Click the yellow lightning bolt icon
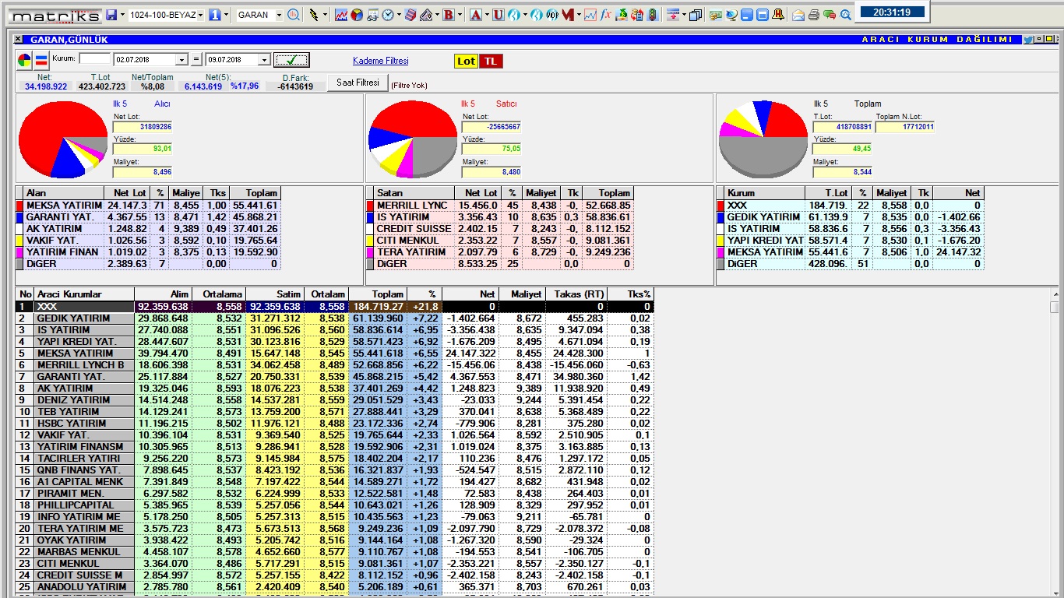Screen dimensions: 1064x598 click(x=314, y=15)
